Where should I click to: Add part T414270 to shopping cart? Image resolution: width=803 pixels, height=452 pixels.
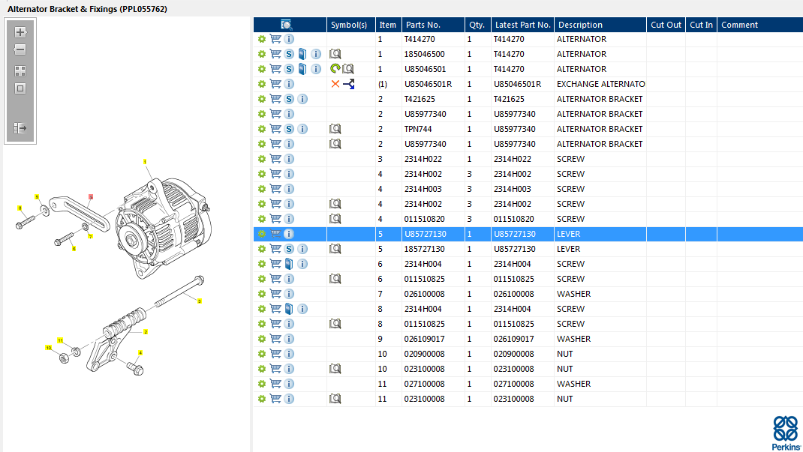tap(275, 39)
